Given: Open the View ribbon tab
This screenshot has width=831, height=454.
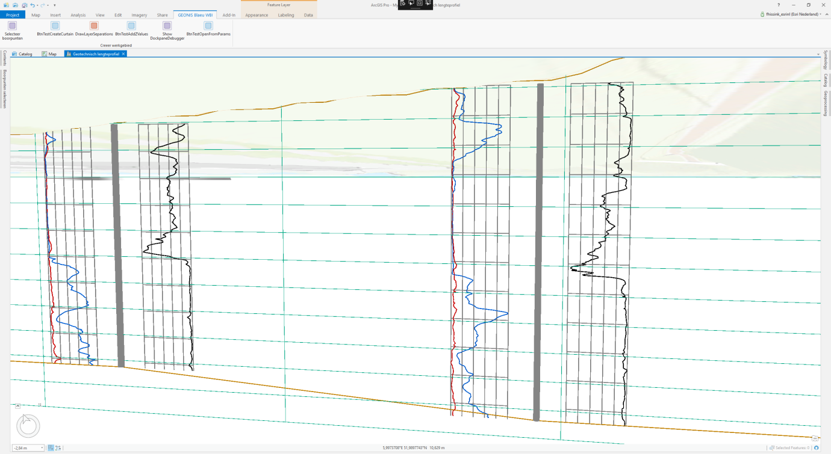Looking at the screenshot, I should click(x=100, y=15).
